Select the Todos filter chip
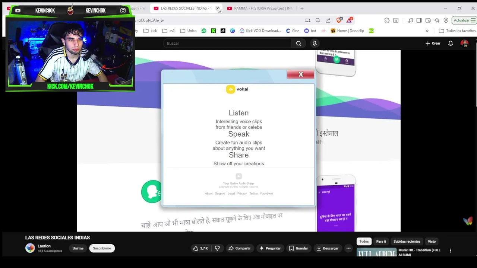The image size is (477, 268). 364,242
